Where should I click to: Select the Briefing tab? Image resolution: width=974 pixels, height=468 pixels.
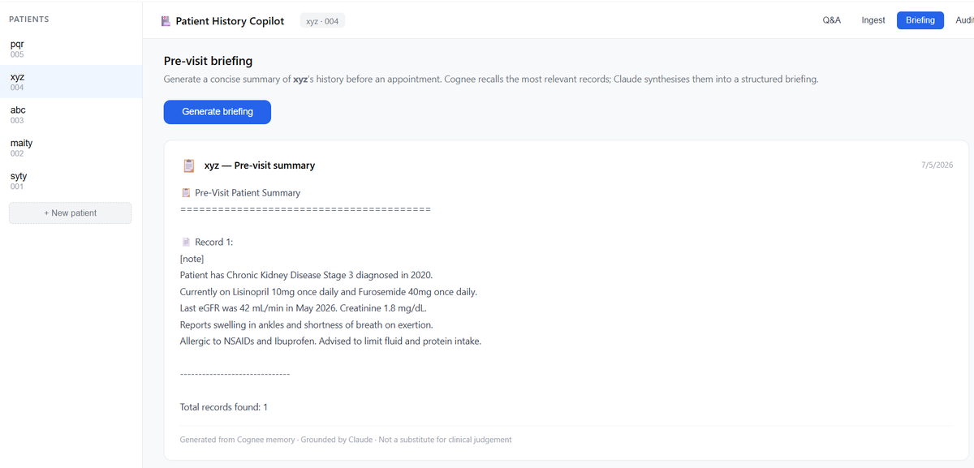tap(920, 20)
